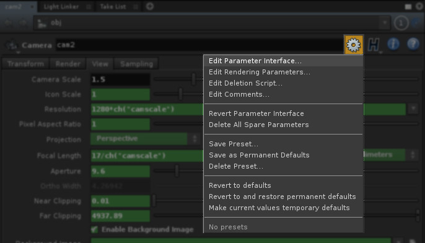Choose Delete Preset...
The height and width of the screenshot is (243, 425).
[x=283, y=166]
